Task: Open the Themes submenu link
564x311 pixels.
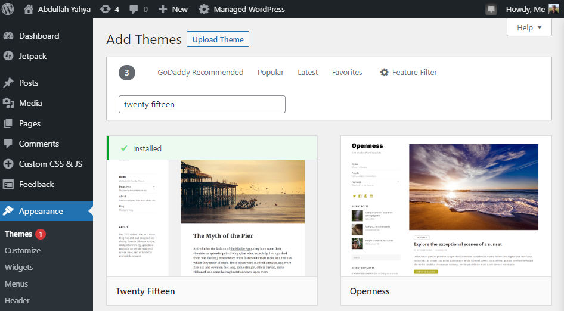Action: [x=18, y=234]
